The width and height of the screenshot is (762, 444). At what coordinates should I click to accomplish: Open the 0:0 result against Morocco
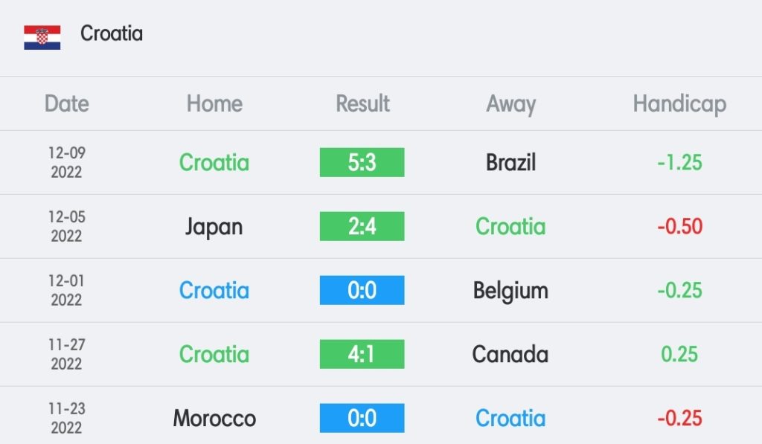point(362,418)
